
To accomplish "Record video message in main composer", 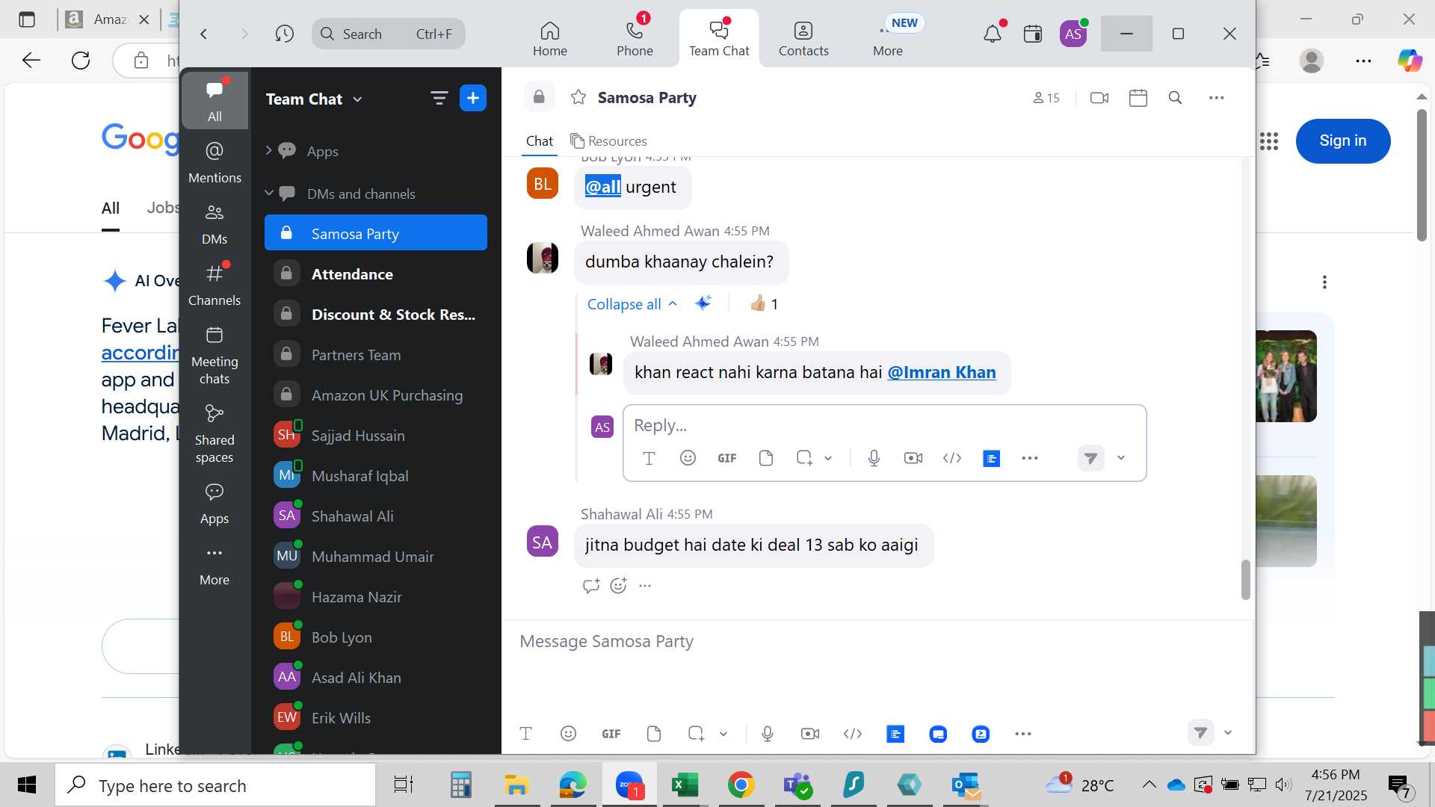I will 810,734.
